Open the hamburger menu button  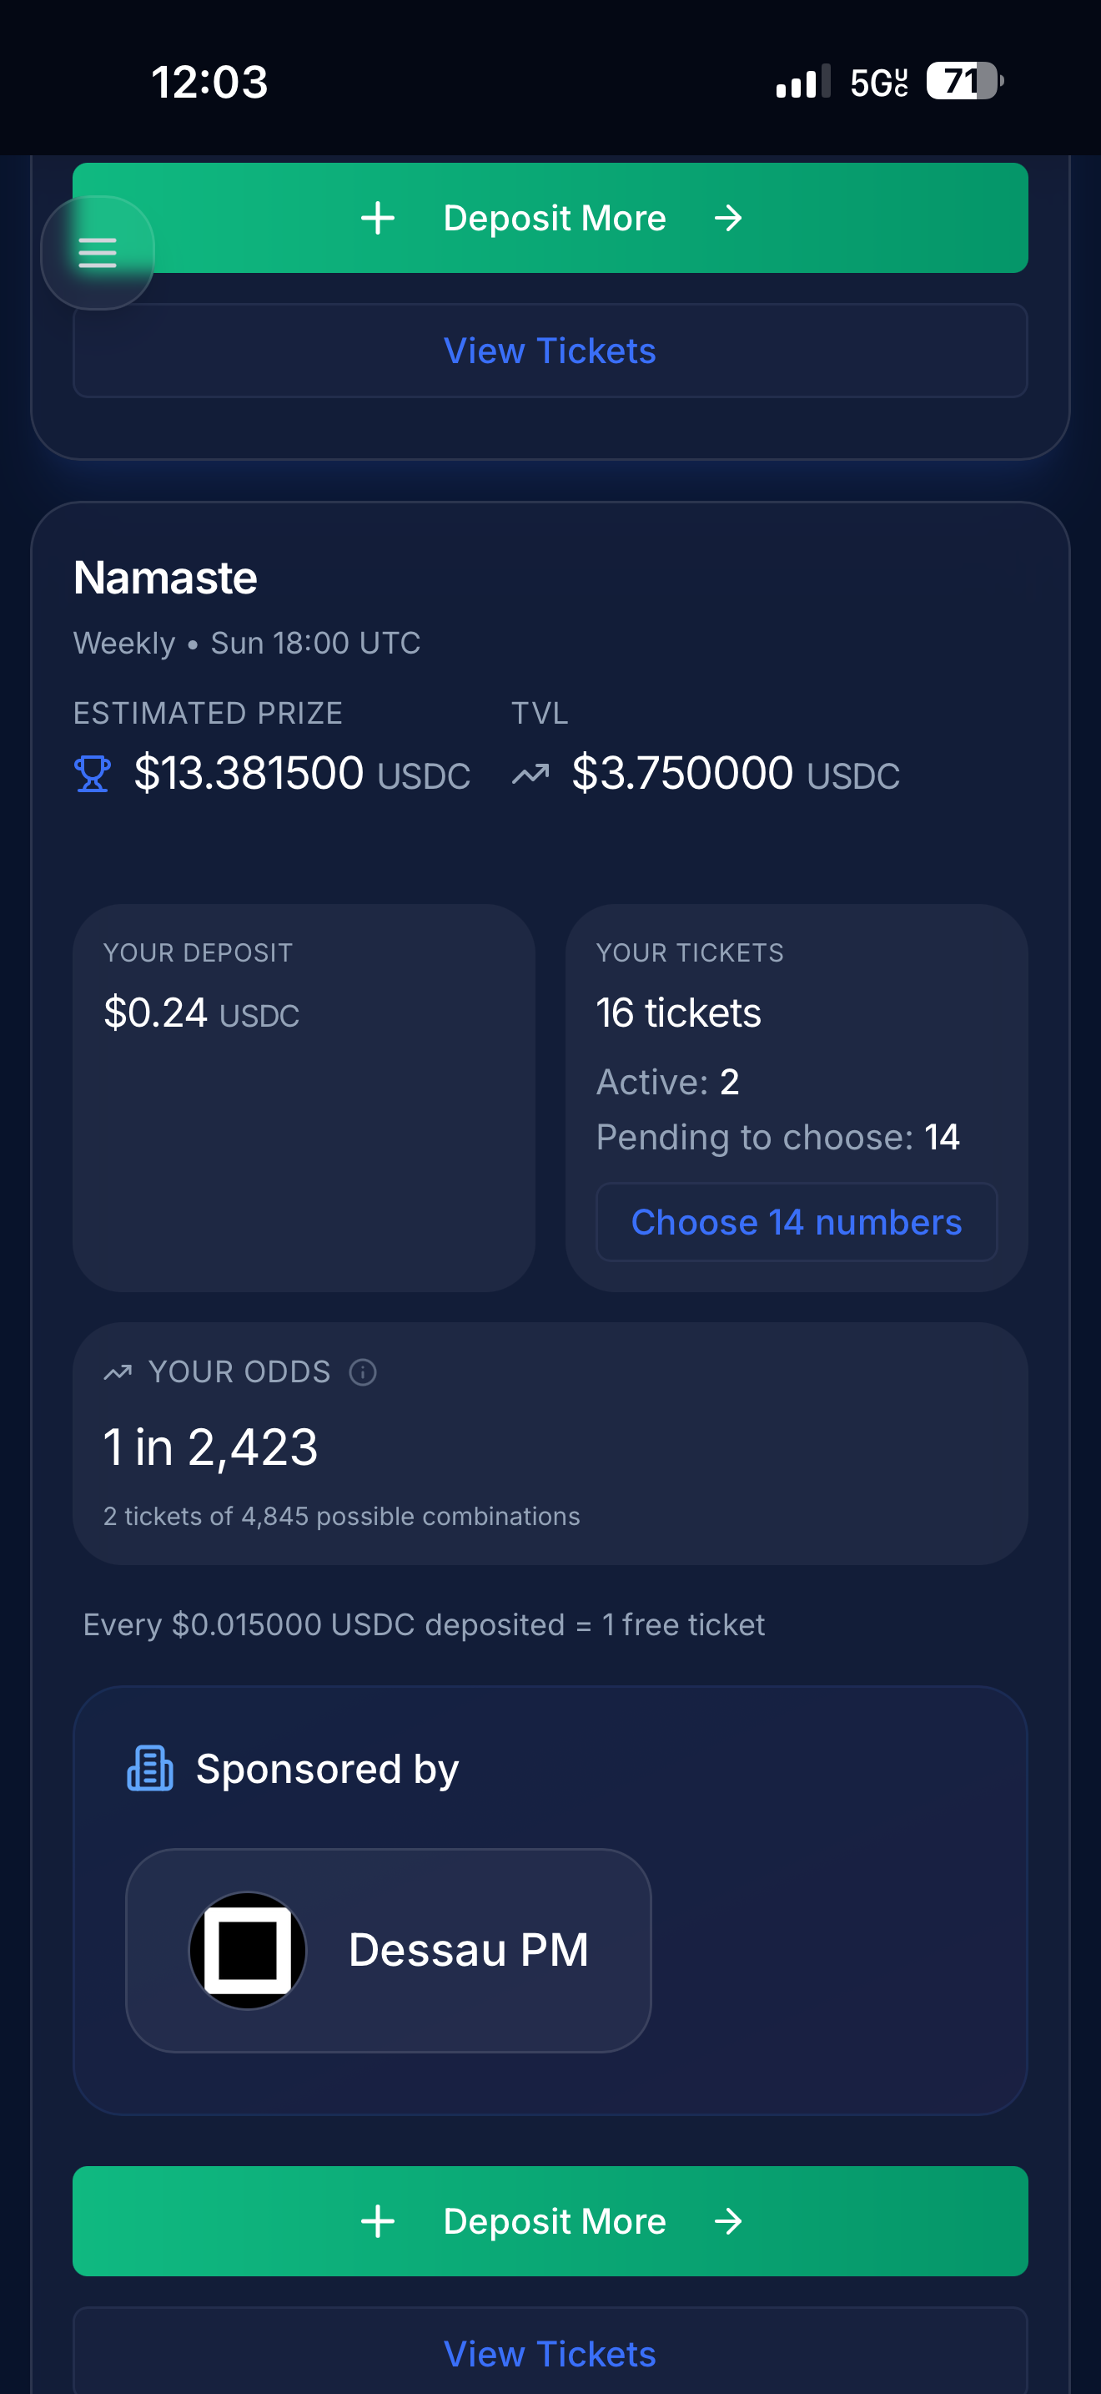[98, 253]
